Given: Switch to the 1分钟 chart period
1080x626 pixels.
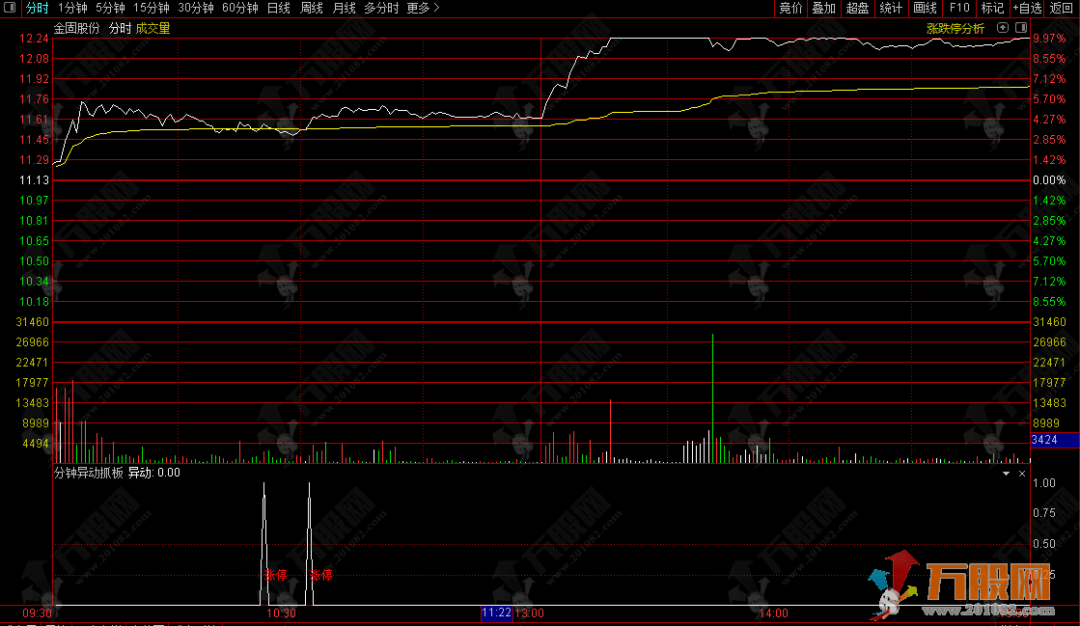Looking at the screenshot, I should pos(72,8).
